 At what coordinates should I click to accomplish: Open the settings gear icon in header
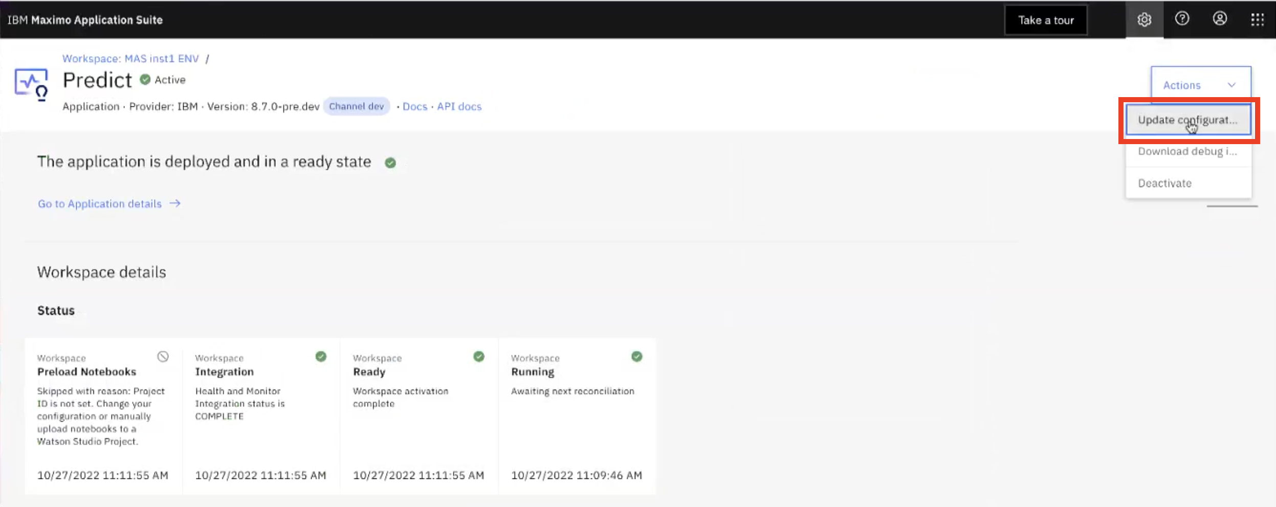1144,20
